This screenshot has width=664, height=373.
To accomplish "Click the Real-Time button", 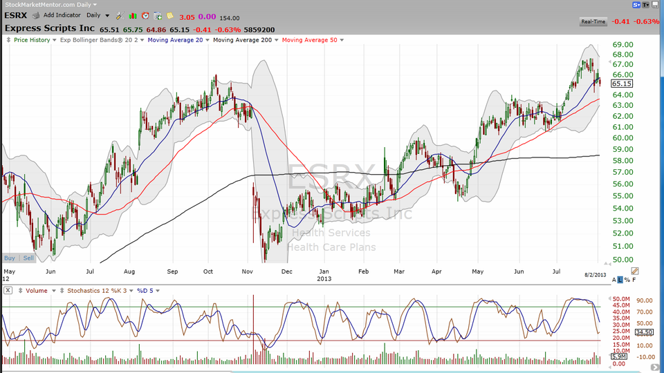I will pos(593,21).
